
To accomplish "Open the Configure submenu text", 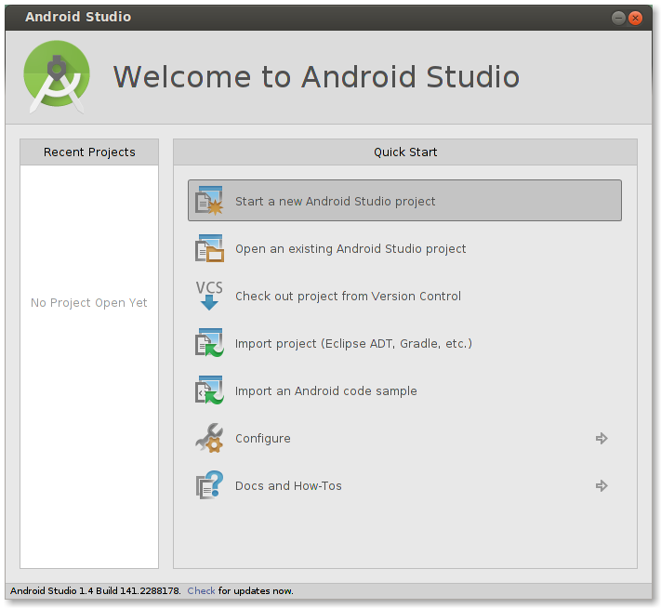I will (262, 439).
